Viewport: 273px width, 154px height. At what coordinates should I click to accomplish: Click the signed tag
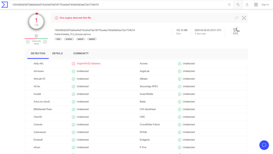[x=92, y=39]
